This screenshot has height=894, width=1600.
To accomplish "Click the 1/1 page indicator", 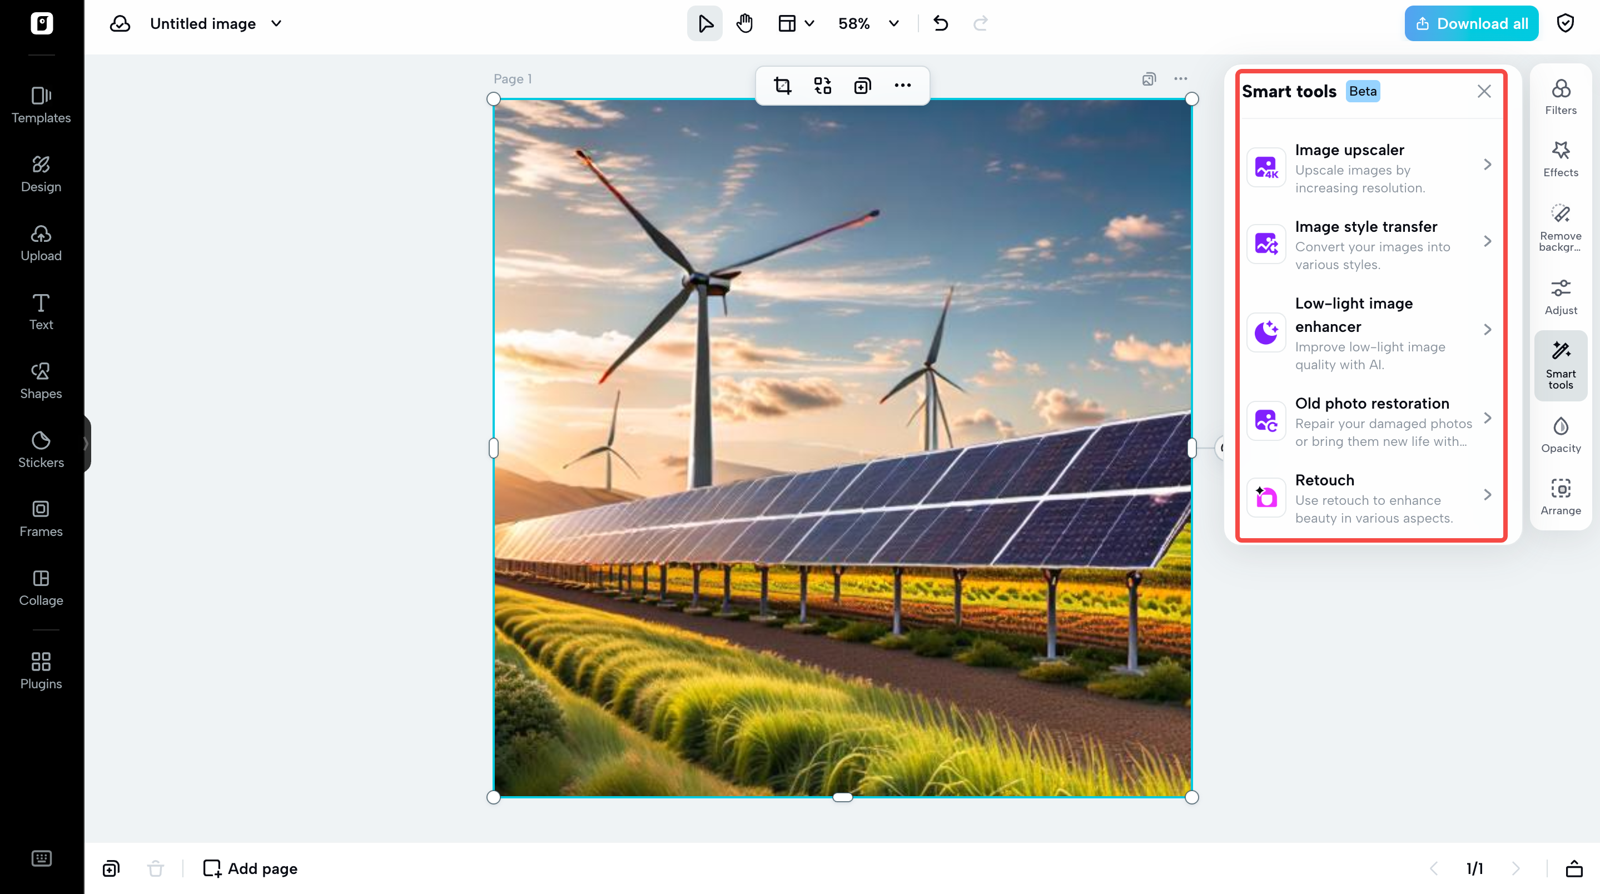I will pyautogui.click(x=1474, y=868).
